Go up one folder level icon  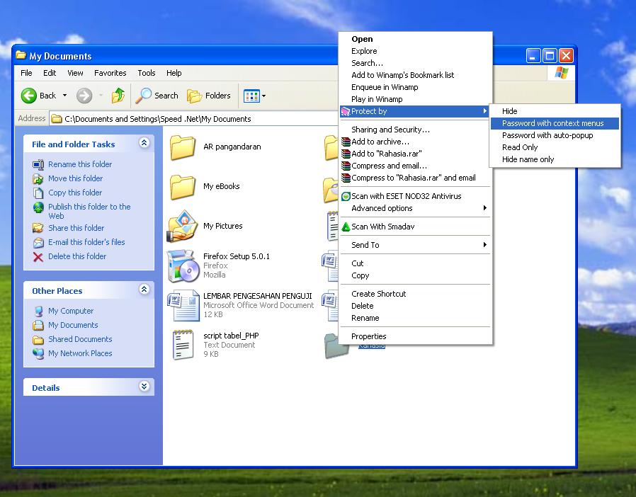point(118,96)
